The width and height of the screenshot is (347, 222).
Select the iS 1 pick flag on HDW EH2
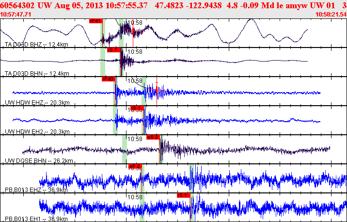tap(137, 108)
